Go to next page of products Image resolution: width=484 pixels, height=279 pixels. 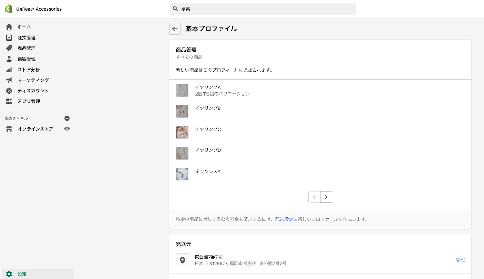[326, 197]
